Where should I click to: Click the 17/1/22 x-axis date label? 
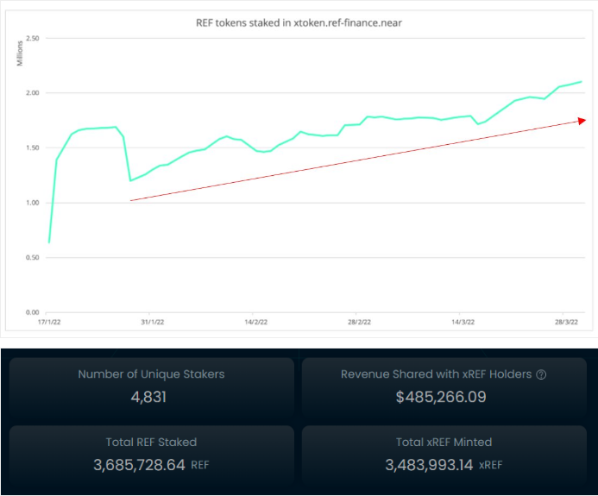click(49, 322)
